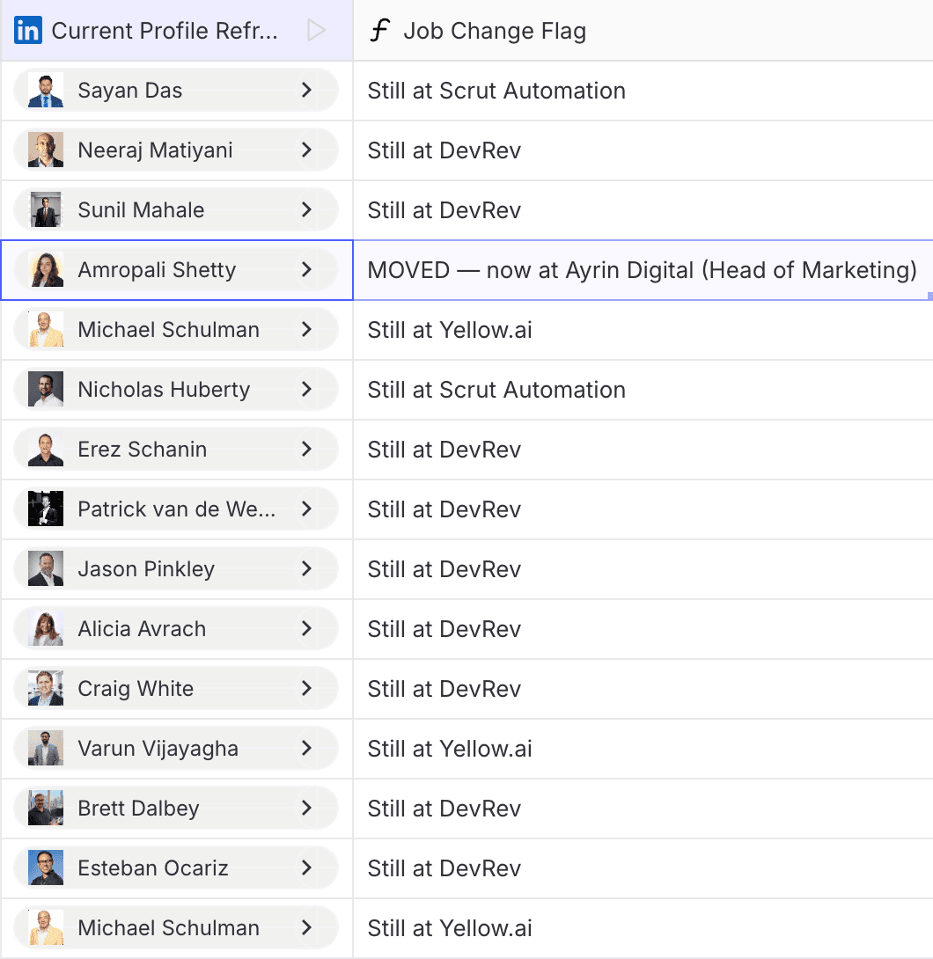Click Sayan Das profile photo
Viewport: 933px width, 959px height.
(x=46, y=91)
